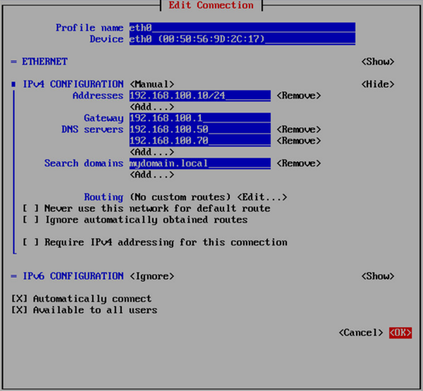Image resolution: width=423 pixels, height=391 pixels.
Task: Add another DNS server
Action: tap(152, 152)
